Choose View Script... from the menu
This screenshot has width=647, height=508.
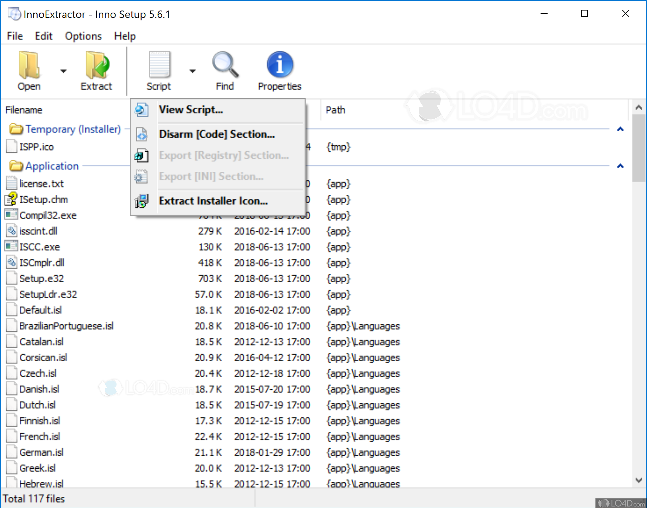(218, 110)
